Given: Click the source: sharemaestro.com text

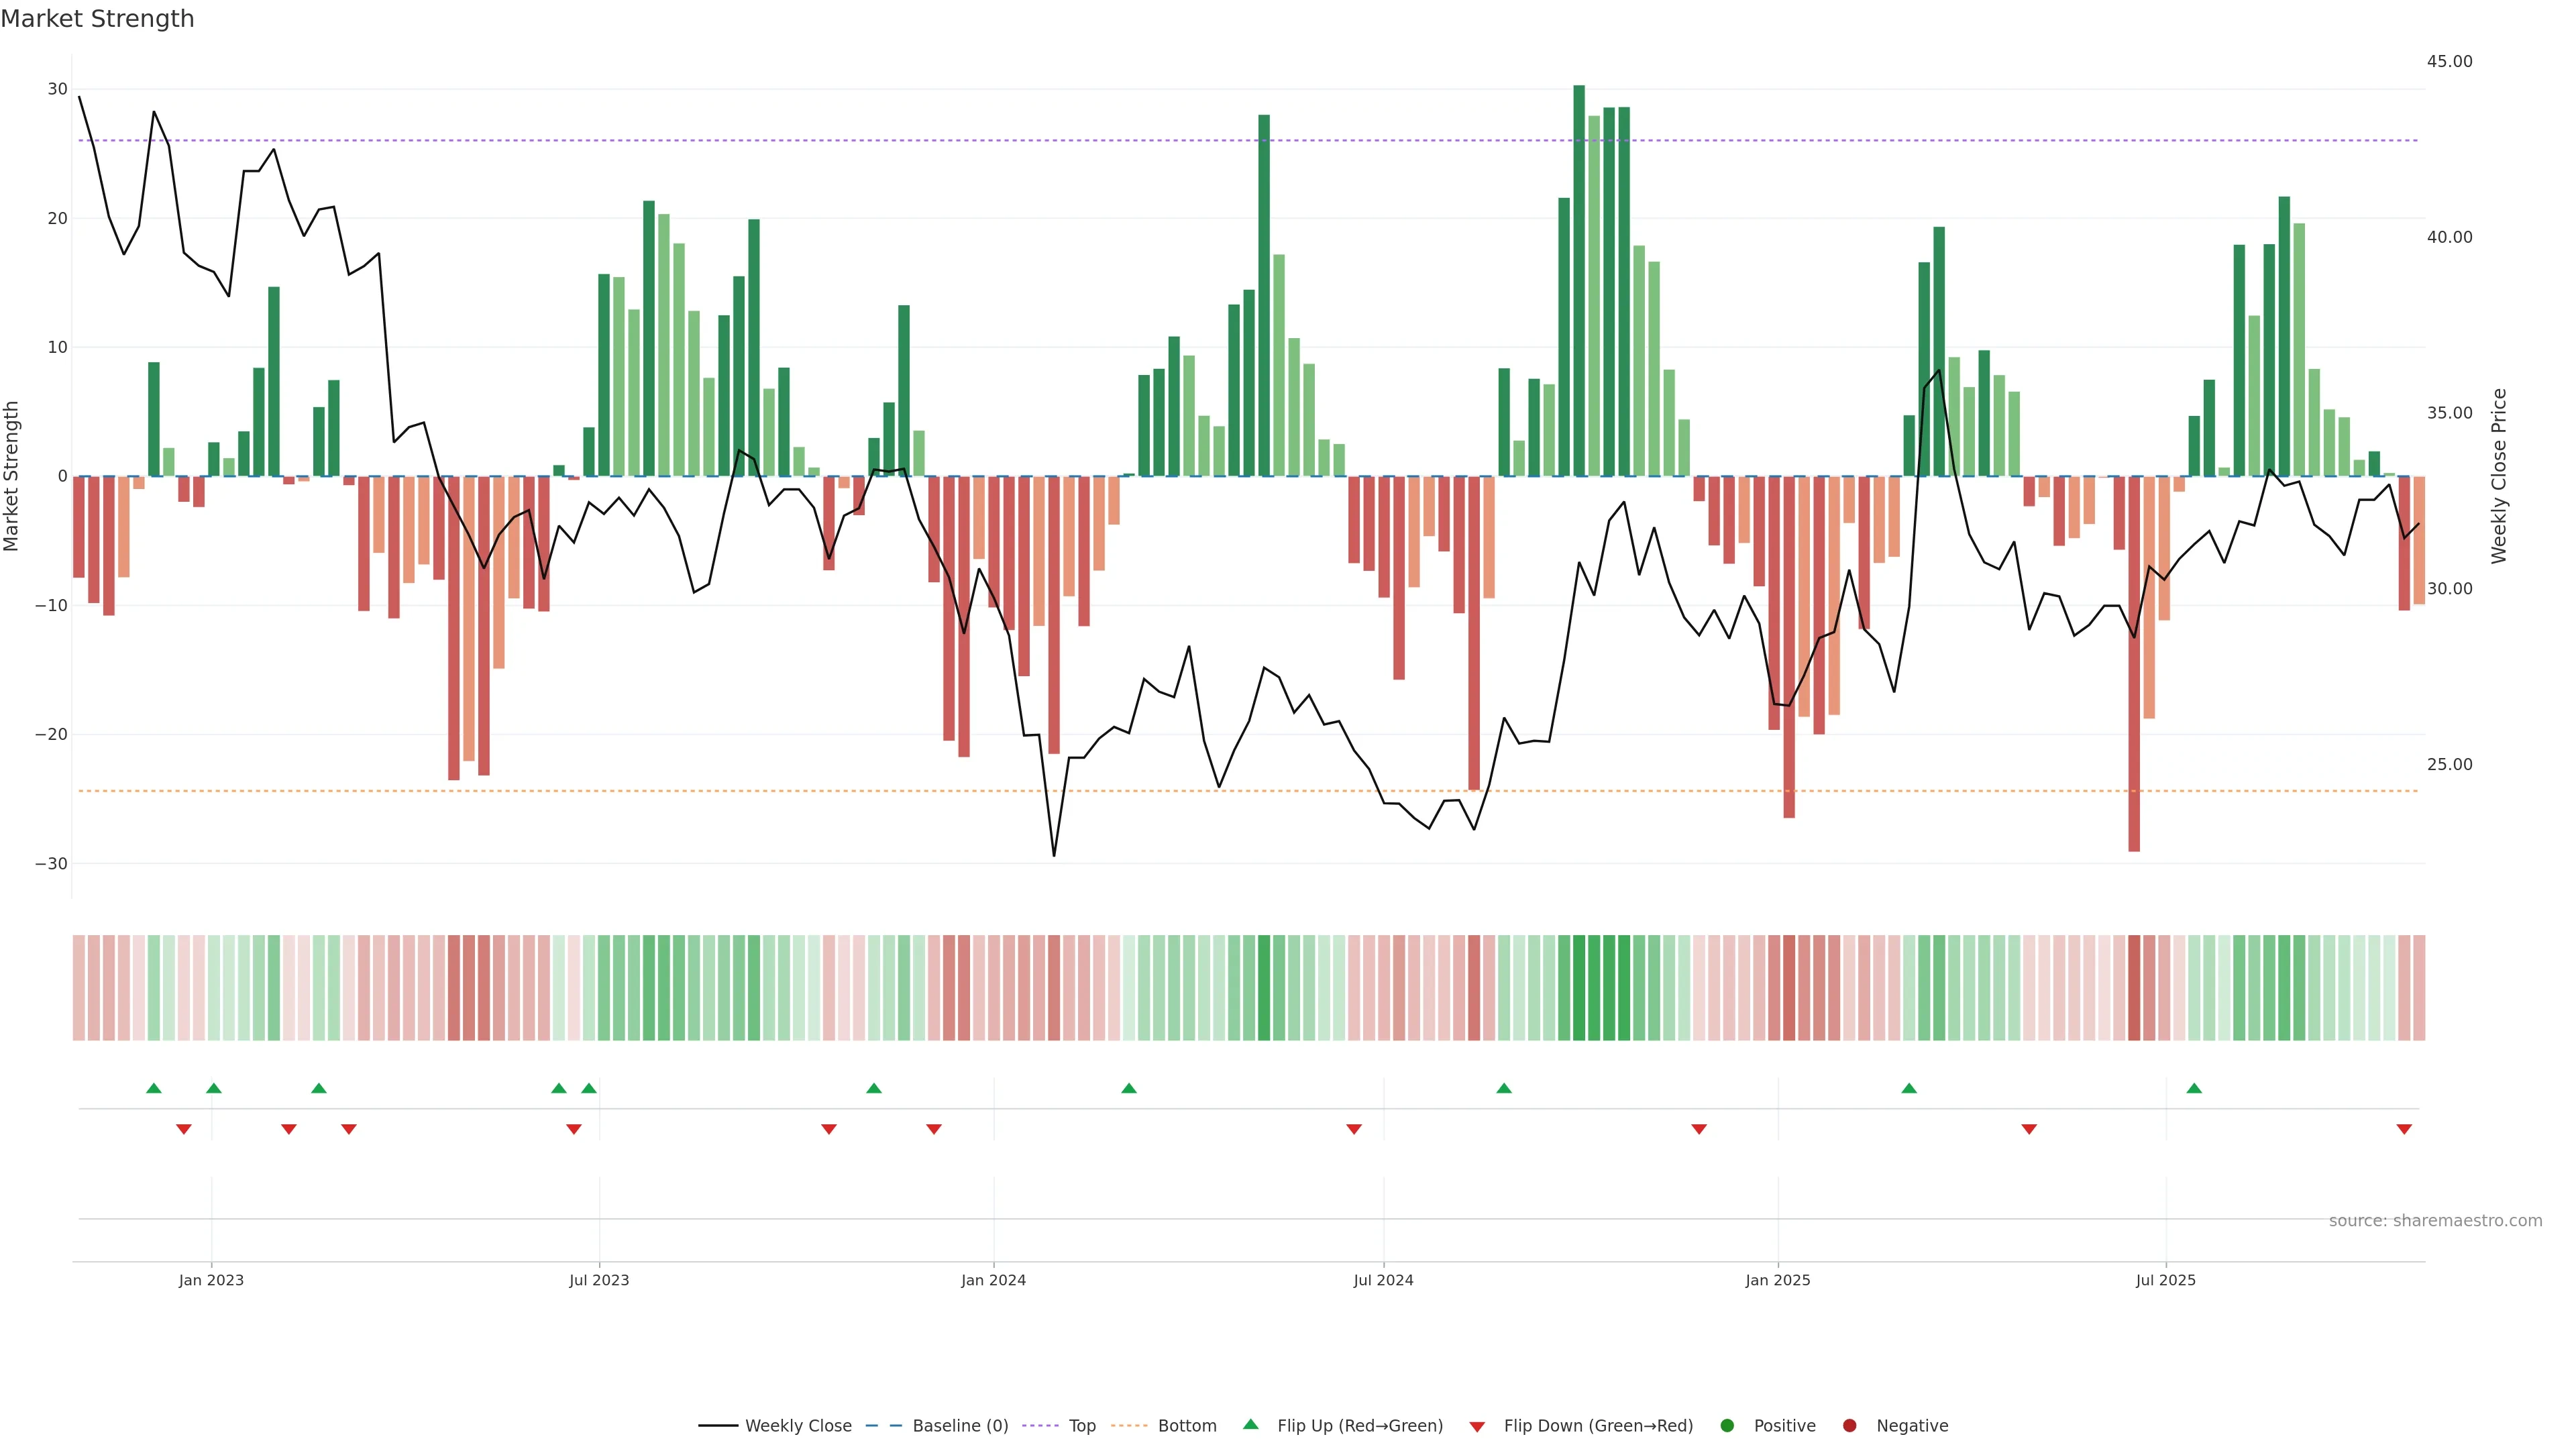Looking at the screenshot, I should point(2435,1220).
